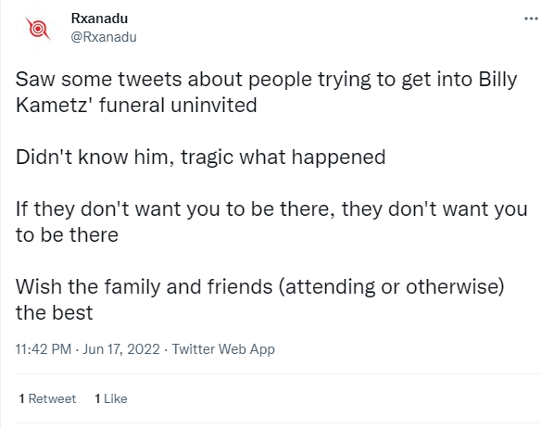554x429 pixels.
Task: Click the words 'the best'
Action: point(55,313)
